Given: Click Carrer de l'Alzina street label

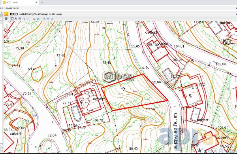Looking at the screenshot, I should (x=175, y=131).
